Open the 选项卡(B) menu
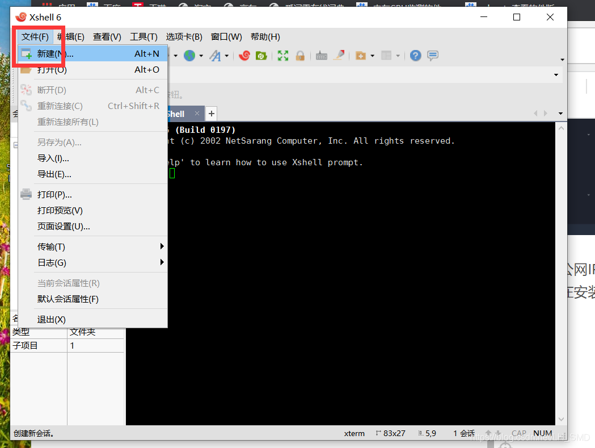Viewport: 595px width, 448px height. pyautogui.click(x=184, y=37)
